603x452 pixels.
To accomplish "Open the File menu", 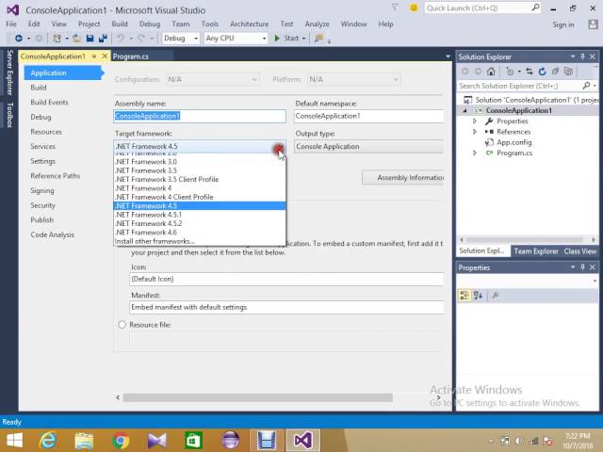I will pyautogui.click(x=11, y=24).
